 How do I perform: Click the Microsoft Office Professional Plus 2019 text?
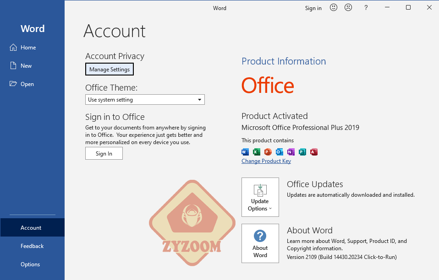(300, 128)
